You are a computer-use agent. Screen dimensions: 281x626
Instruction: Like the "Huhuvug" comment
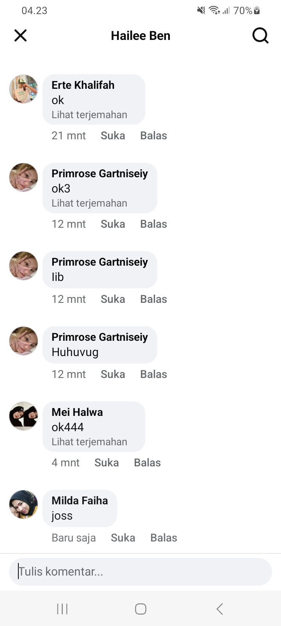113,374
